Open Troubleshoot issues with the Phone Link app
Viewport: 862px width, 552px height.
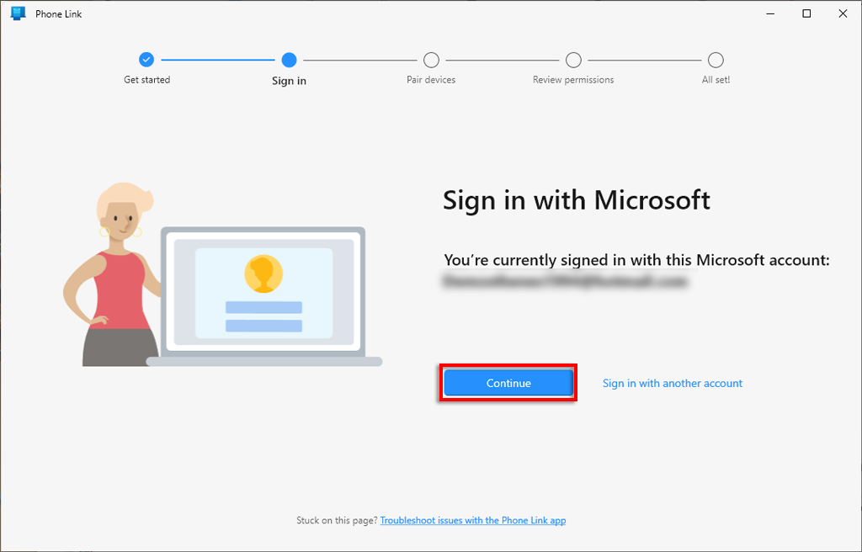click(x=473, y=520)
